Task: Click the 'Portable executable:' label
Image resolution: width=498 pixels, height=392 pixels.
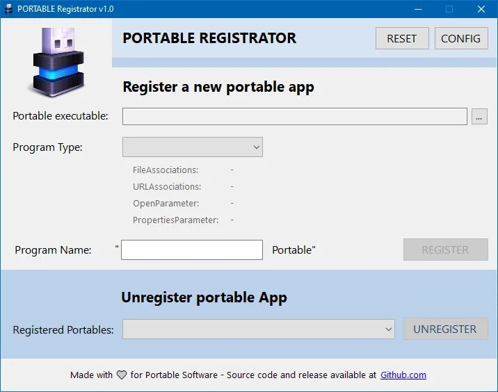Action: click(x=61, y=116)
